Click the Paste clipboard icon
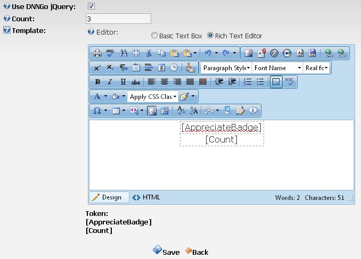 pos(175,53)
